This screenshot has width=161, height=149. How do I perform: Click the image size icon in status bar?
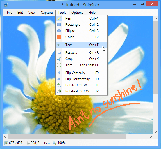pos(6,143)
